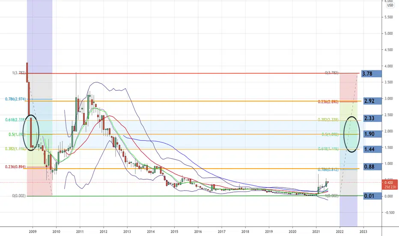Click the 2.500 price axis label
The width and height of the screenshot is (399, 236).
[389, 115]
